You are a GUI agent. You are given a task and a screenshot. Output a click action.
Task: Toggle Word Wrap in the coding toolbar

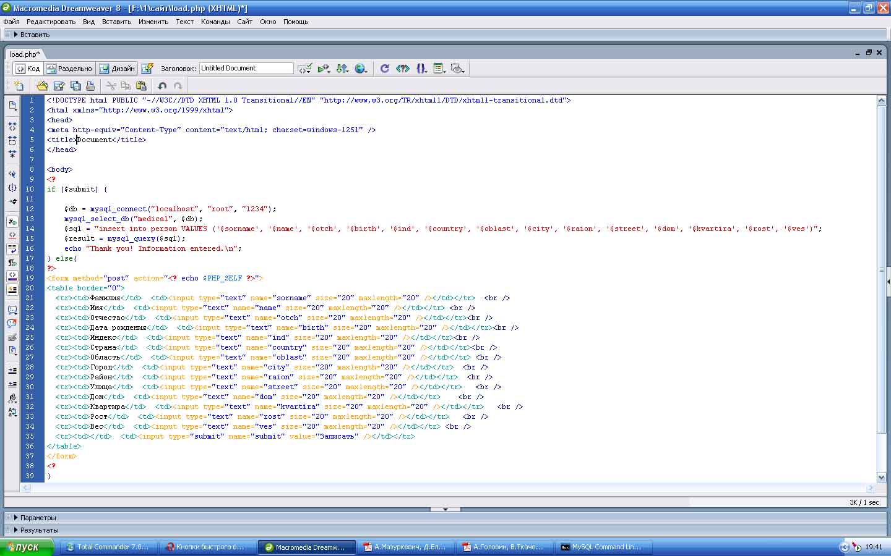[12, 249]
